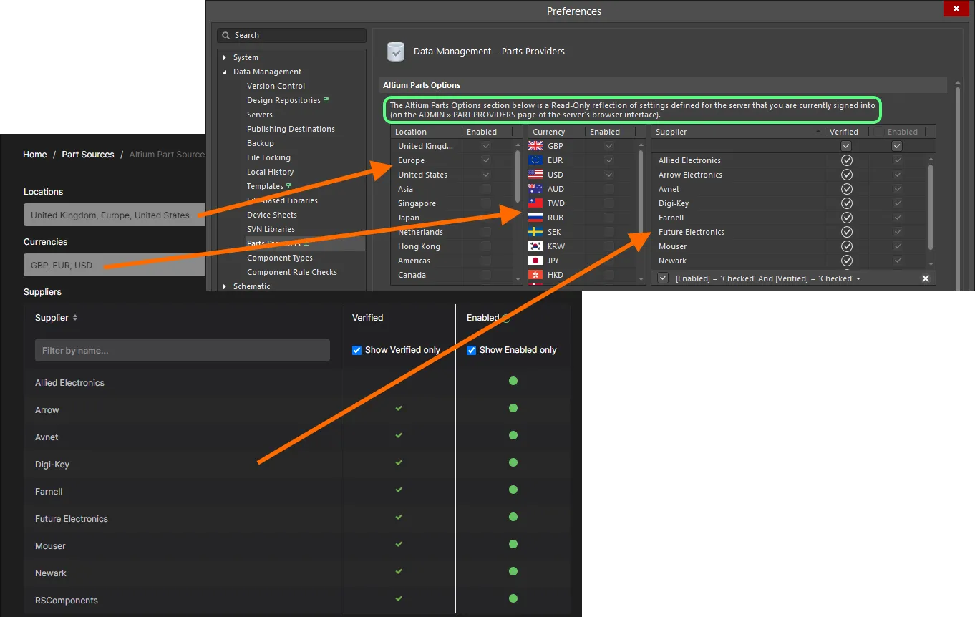Open the Component Rule Checks page

tap(292, 272)
